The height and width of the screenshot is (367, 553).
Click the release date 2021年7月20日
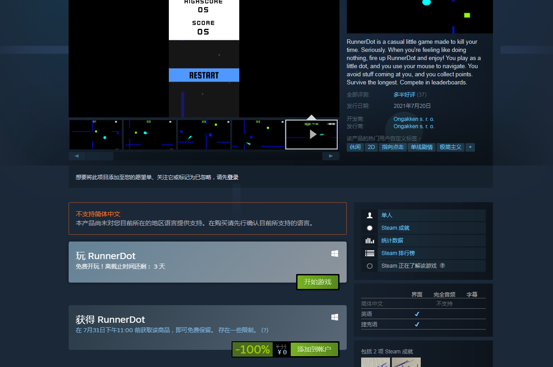click(412, 106)
